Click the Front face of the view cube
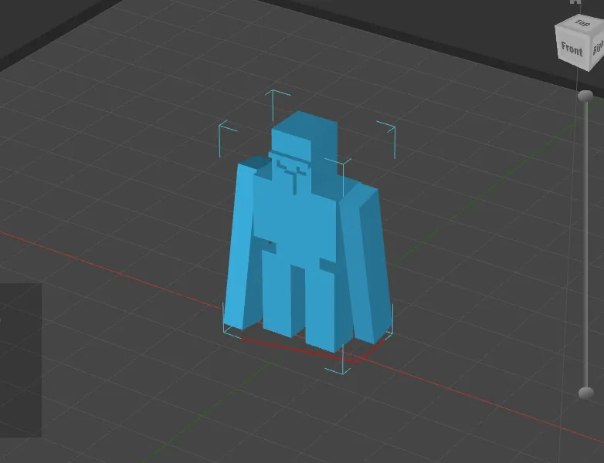The height and width of the screenshot is (463, 604). pos(572,48)
